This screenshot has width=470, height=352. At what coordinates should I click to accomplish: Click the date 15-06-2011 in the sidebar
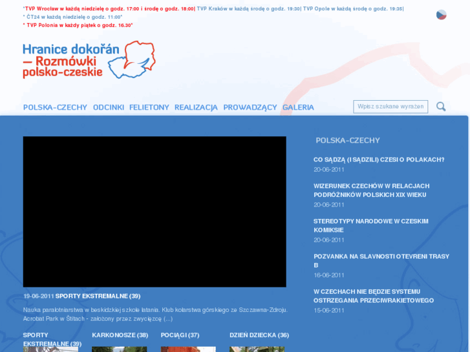329,311
